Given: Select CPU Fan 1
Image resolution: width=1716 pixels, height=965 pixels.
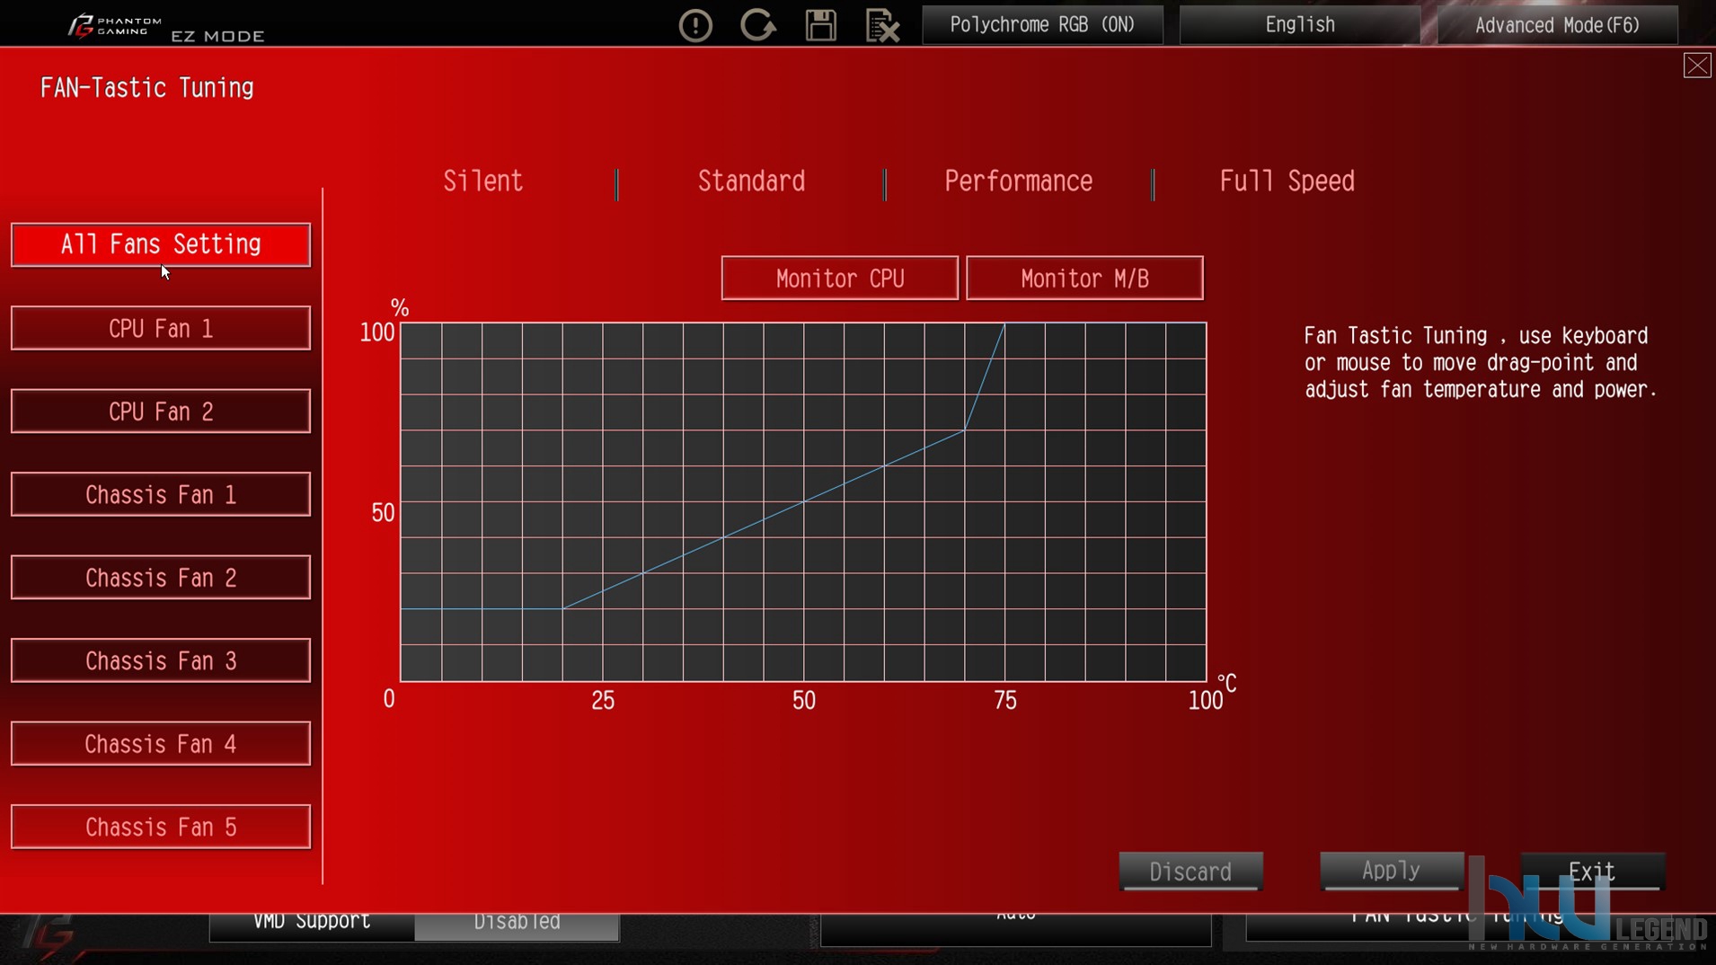Looking at the screenshot, I should point(161,328).
